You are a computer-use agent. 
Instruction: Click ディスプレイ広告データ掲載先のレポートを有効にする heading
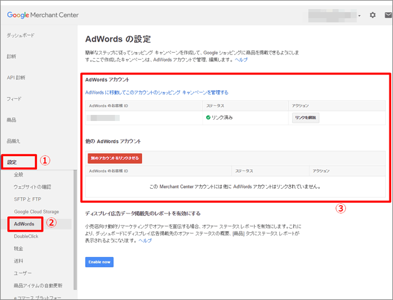143,214
